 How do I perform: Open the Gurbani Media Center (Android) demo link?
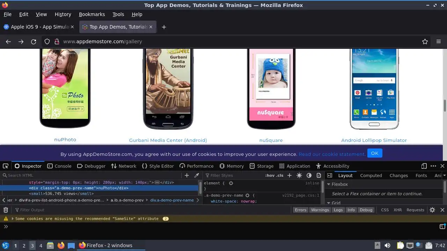tap(168, 140)
